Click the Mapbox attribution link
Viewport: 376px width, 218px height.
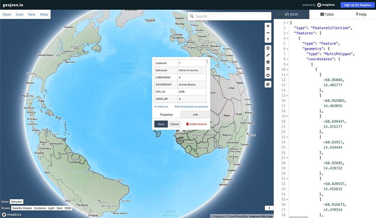(x=218, y=217)
